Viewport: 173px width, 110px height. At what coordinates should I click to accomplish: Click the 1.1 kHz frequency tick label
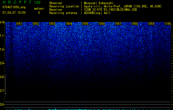point(2,36)
